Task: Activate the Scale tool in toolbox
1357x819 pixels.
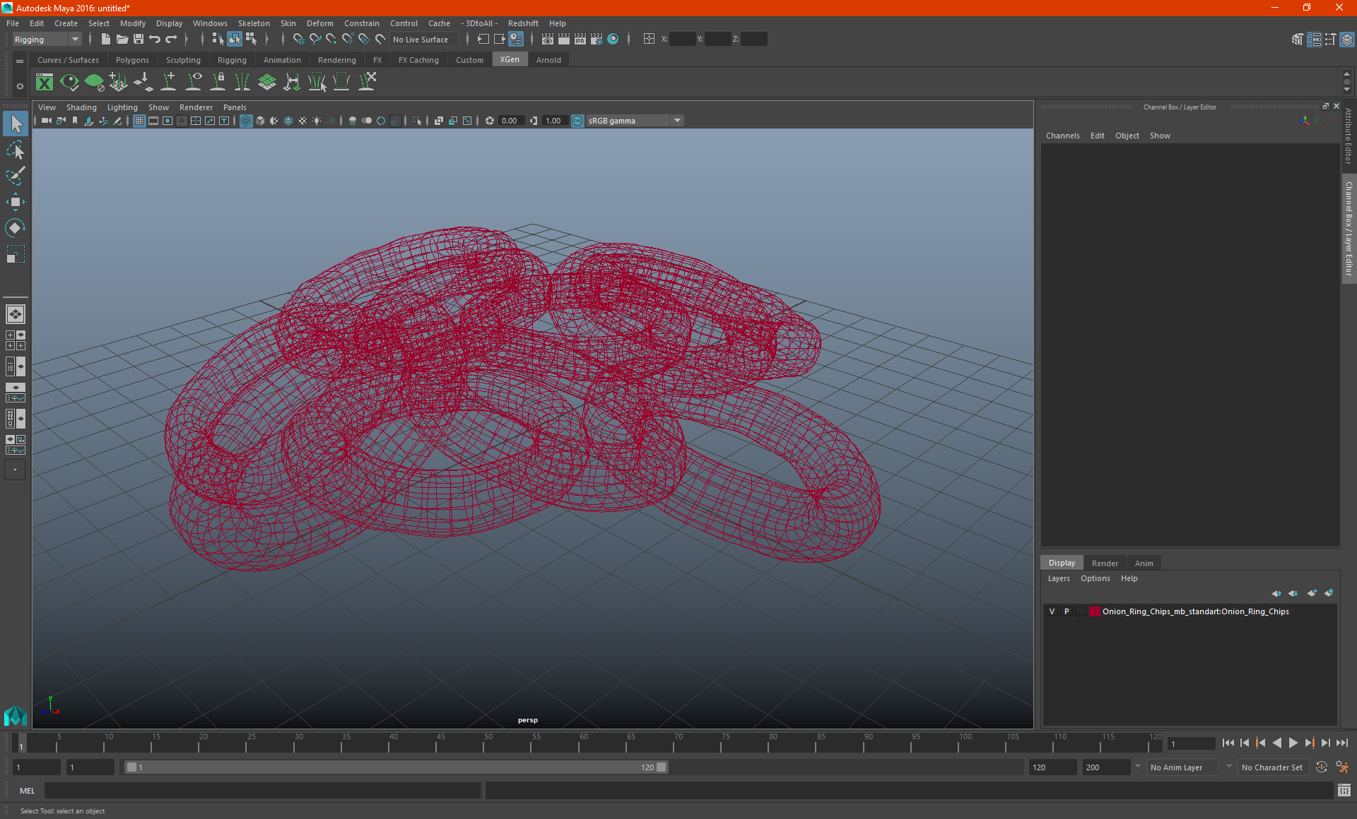Action: (x=16, y=253)
